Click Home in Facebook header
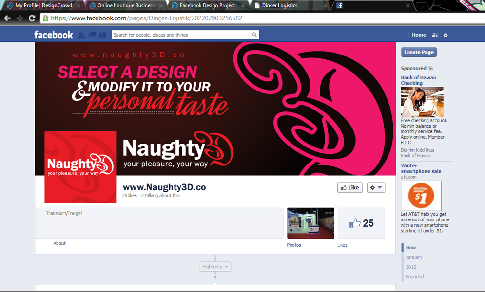The image size is (485, 292). (419, 35)
